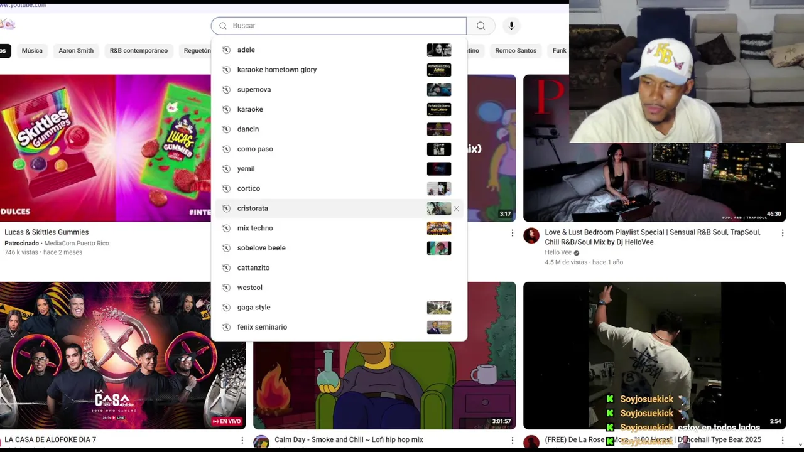Choose the gaga style suggestion
This screenshot has width=804, height=452.
pyautogui.click(x=339, y=307)
